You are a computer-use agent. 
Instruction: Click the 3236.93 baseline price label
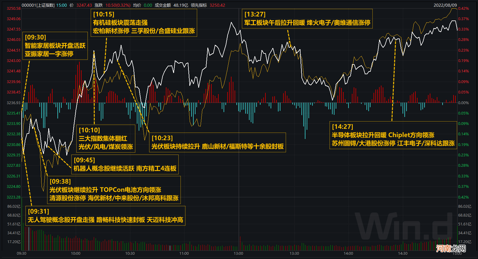click(x=14, y=103)
